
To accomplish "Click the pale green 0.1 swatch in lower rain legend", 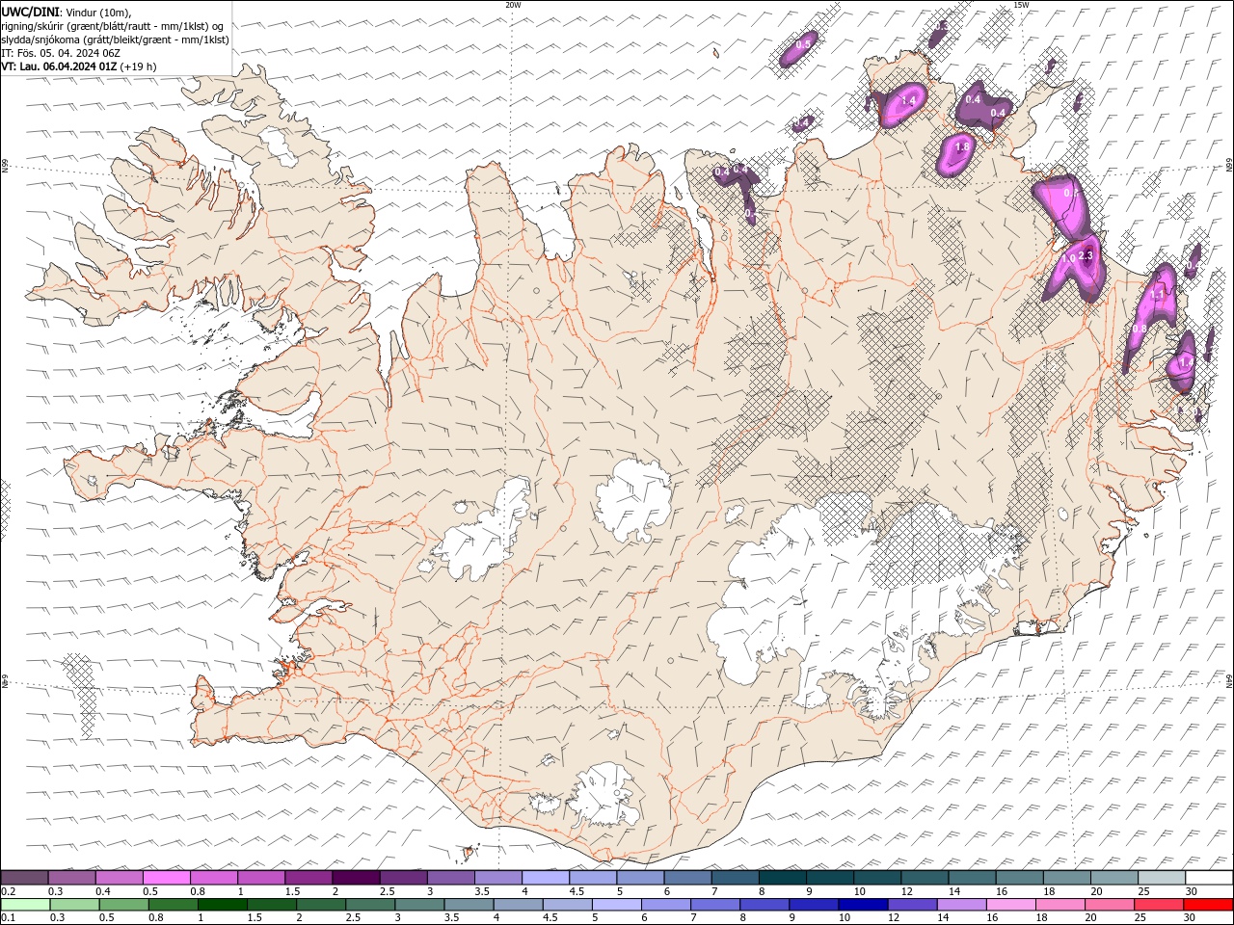I will coord(25,905).
